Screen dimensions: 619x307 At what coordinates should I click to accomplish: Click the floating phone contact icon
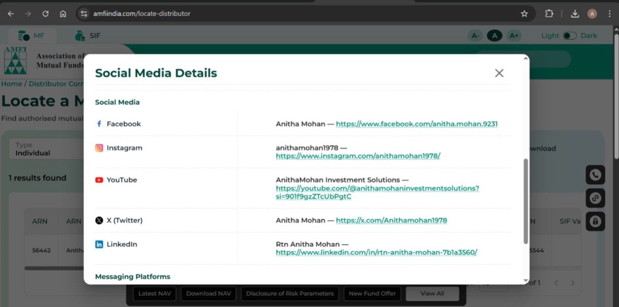click(595, 175)
